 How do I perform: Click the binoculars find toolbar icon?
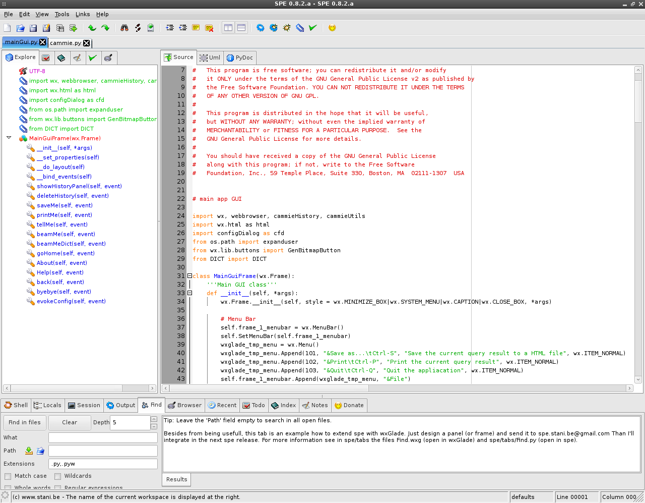(124, 28)
